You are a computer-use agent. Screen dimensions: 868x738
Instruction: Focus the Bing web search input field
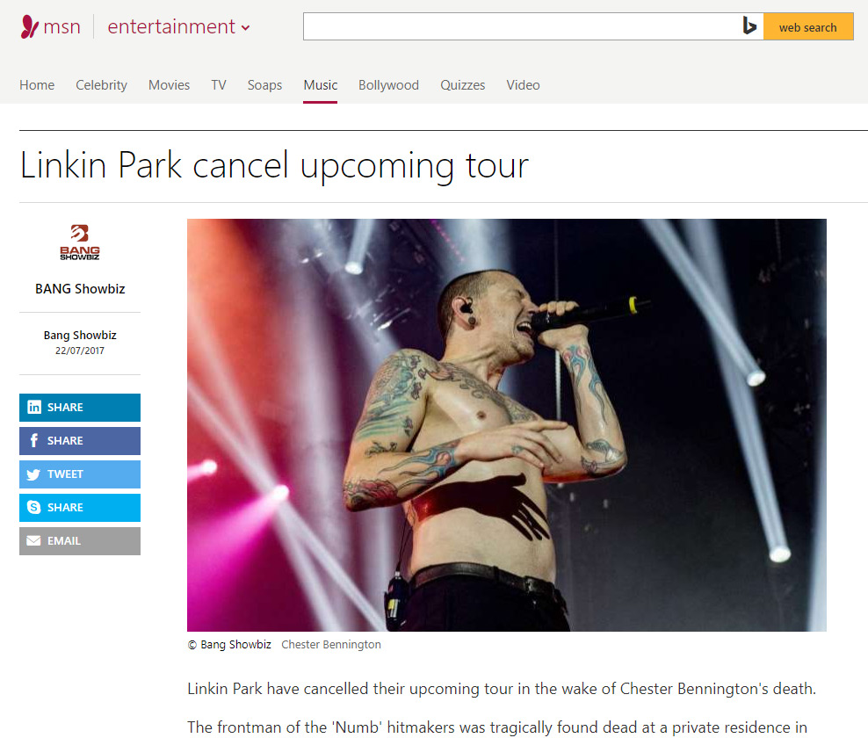(x=520, y=26)
